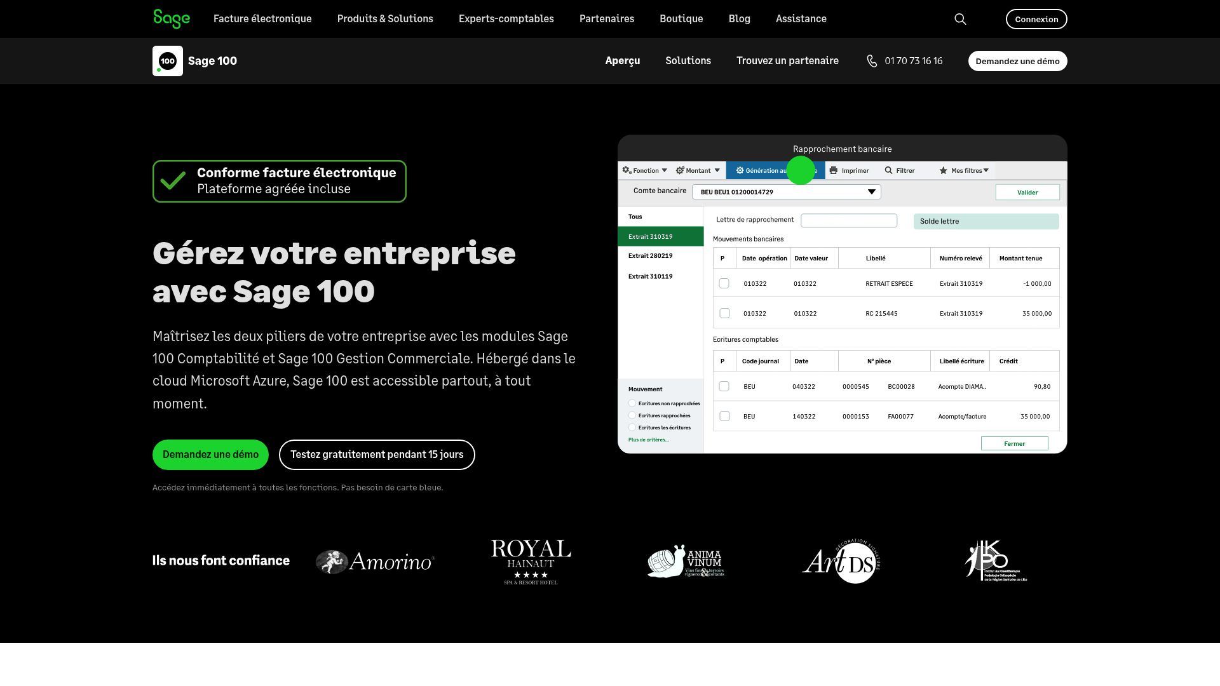This screenshot has height=686, width=1220.
Task: Tick the checkbox on the RC 215445 row
Action: click(724, 313)
